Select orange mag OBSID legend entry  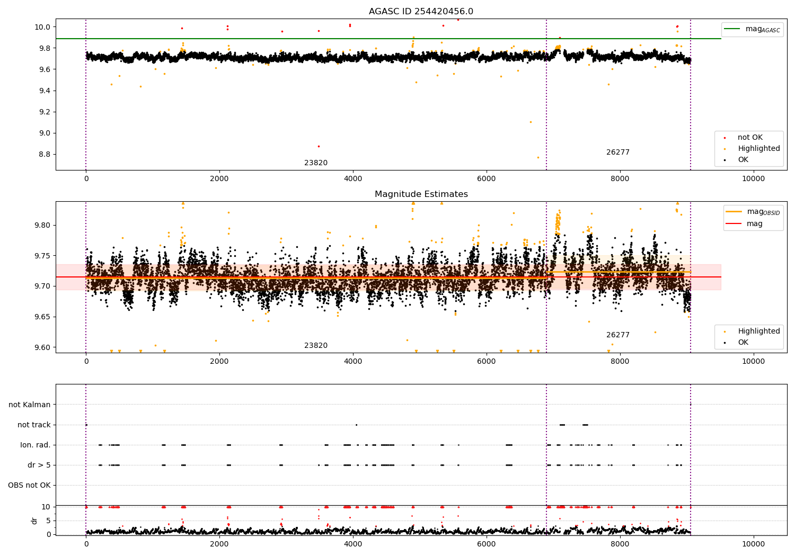click(x=753, y=212)
